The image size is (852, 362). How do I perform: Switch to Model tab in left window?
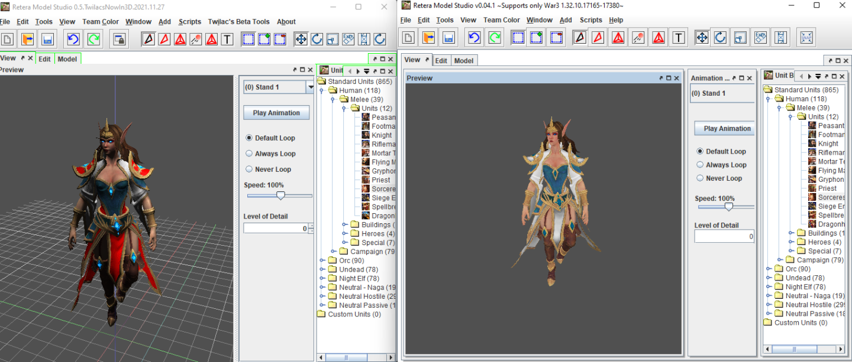(67, 59)
